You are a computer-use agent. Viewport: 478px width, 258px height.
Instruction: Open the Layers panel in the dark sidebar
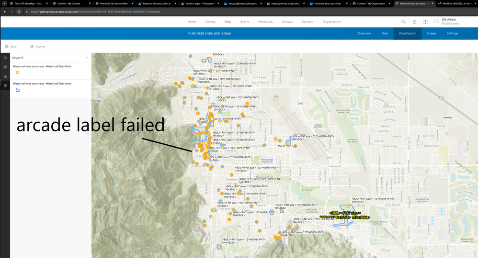point(5,57)
